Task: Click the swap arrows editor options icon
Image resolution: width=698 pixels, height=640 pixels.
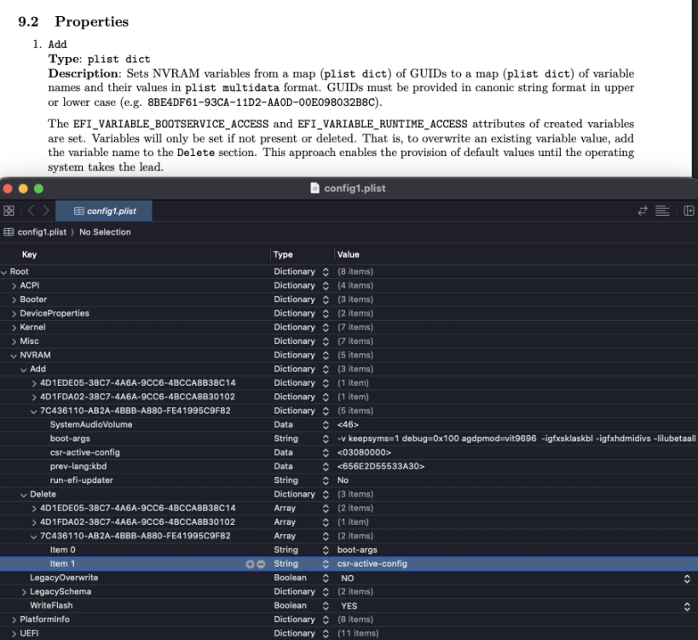Action: coord(643,211)
